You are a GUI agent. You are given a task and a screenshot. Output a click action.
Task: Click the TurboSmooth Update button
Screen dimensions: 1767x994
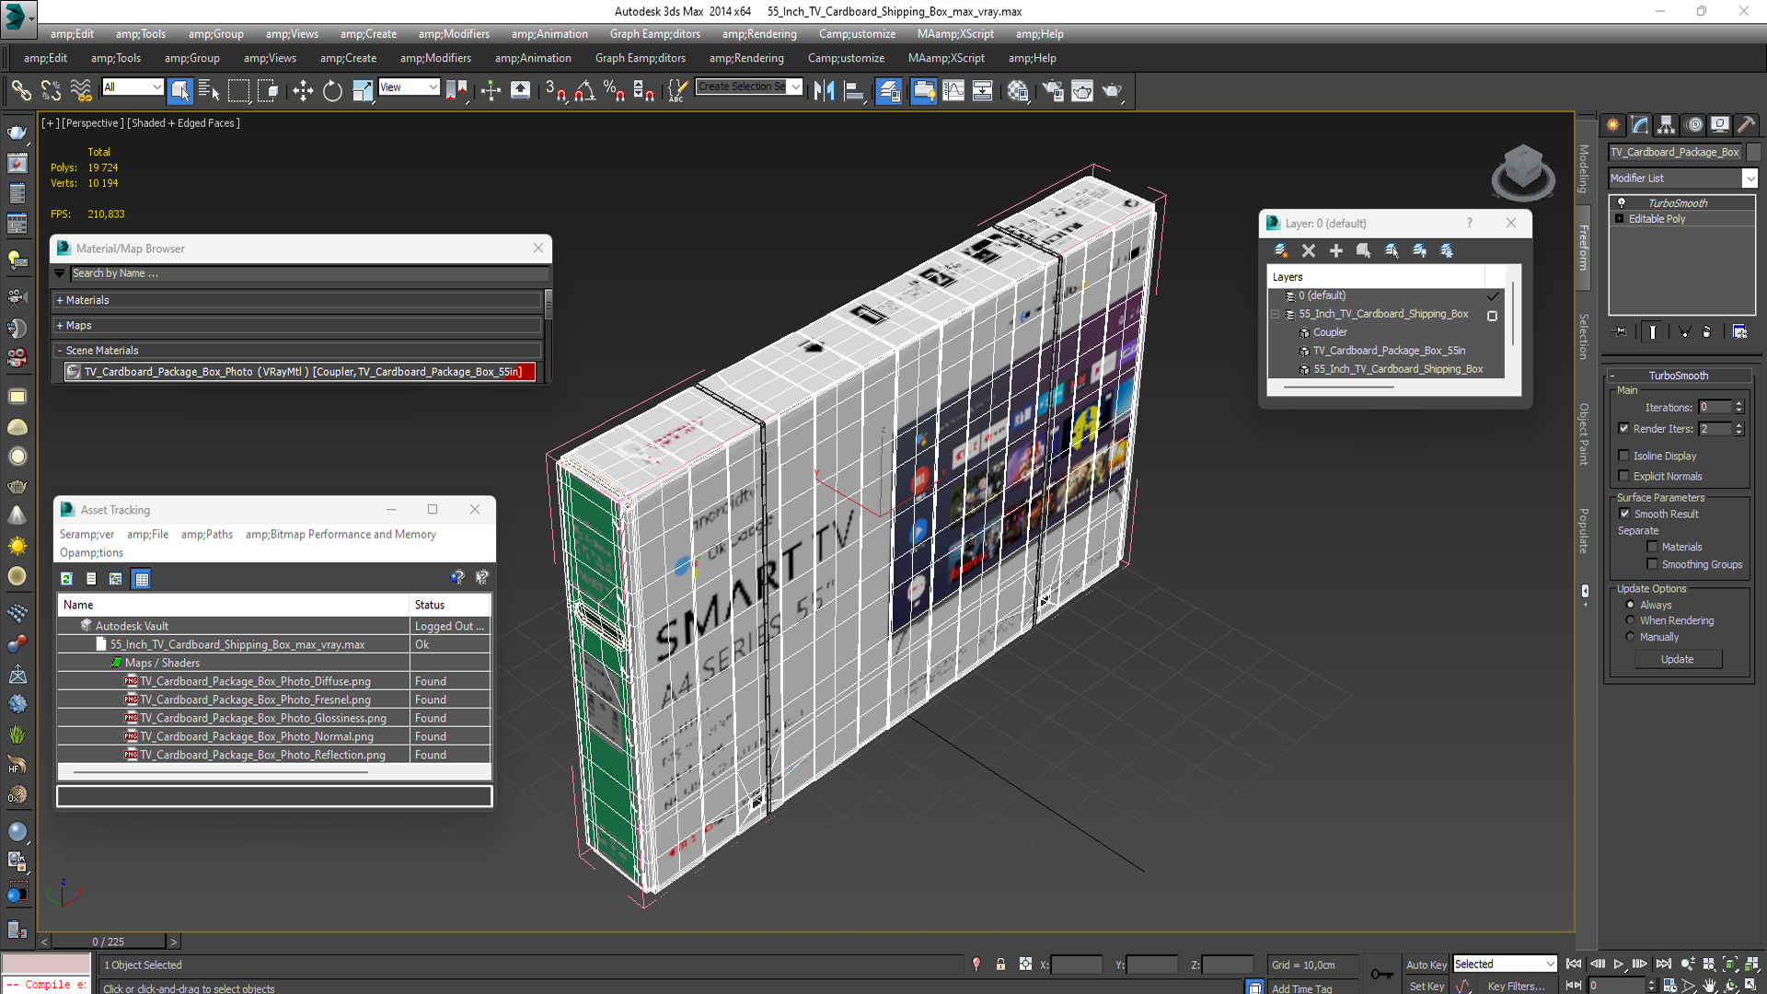[1678, 659]
